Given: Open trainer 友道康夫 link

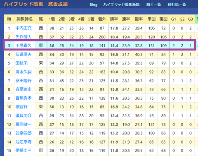Looking at the screenshot, I should point(24,54).
